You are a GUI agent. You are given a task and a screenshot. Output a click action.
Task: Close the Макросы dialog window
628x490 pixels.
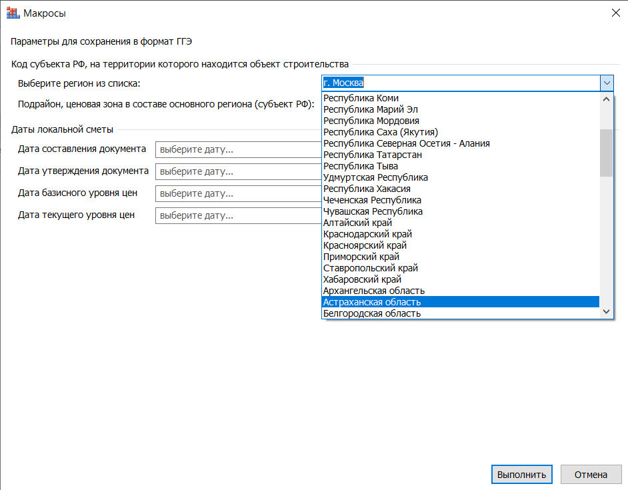click(x=614, y=13)
